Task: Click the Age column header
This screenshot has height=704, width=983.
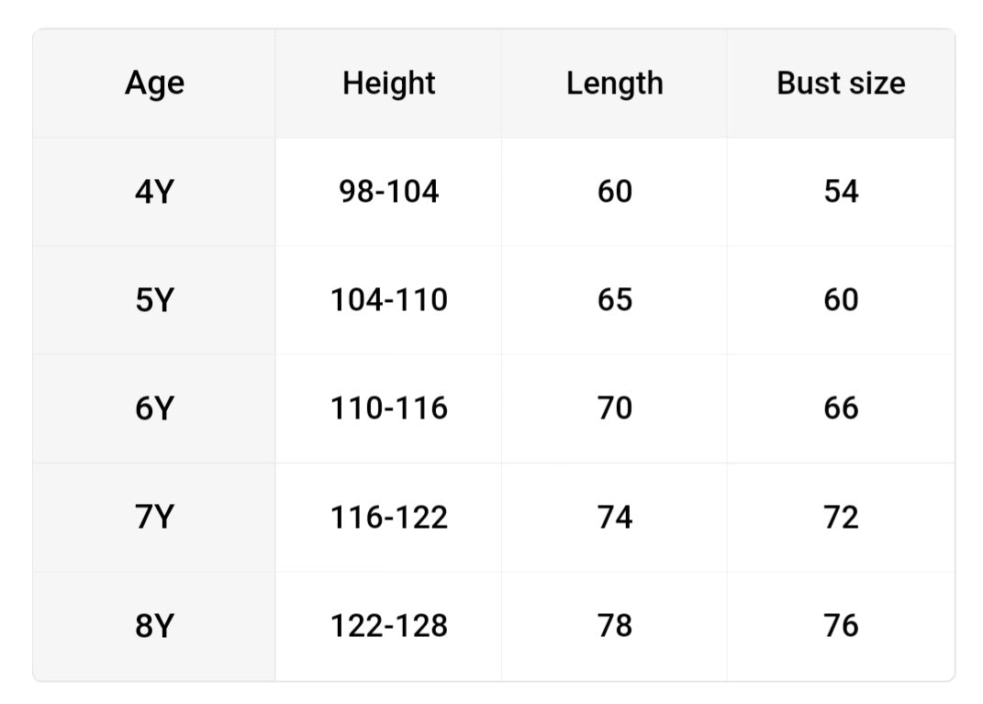Action: pyautogui.click(x=154, y=84)
